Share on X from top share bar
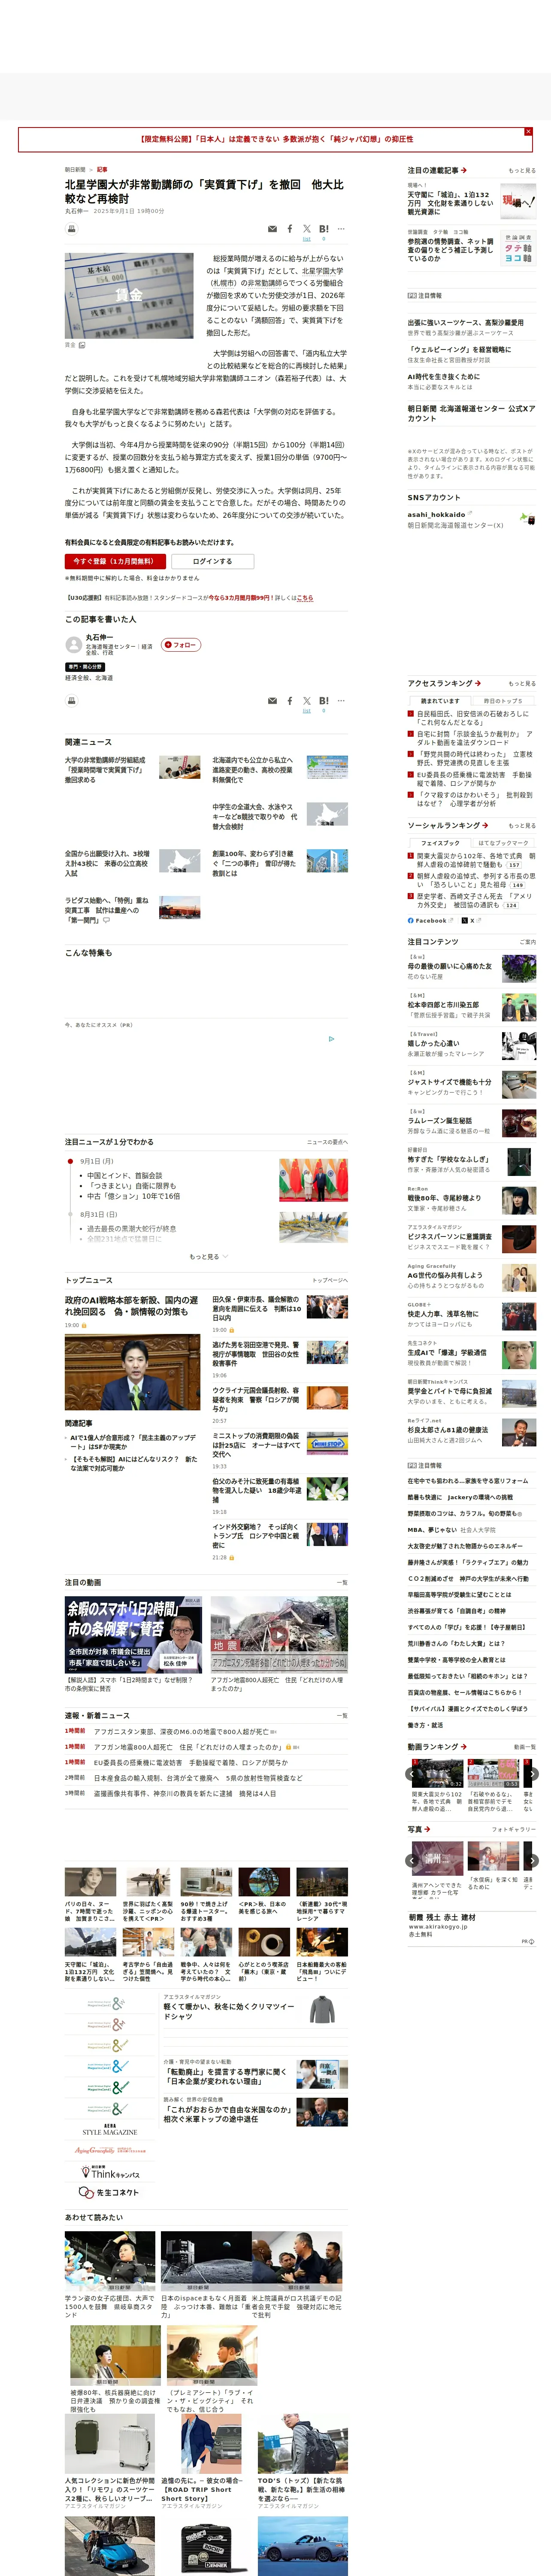Screen dimensions: 551x2576 (x=307, y=229)
